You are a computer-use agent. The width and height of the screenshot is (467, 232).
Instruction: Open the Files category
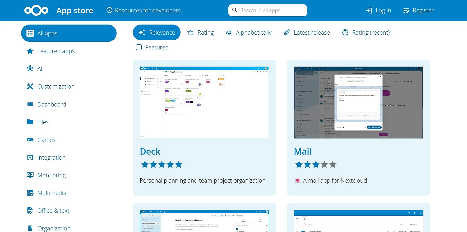click(43, 122)
